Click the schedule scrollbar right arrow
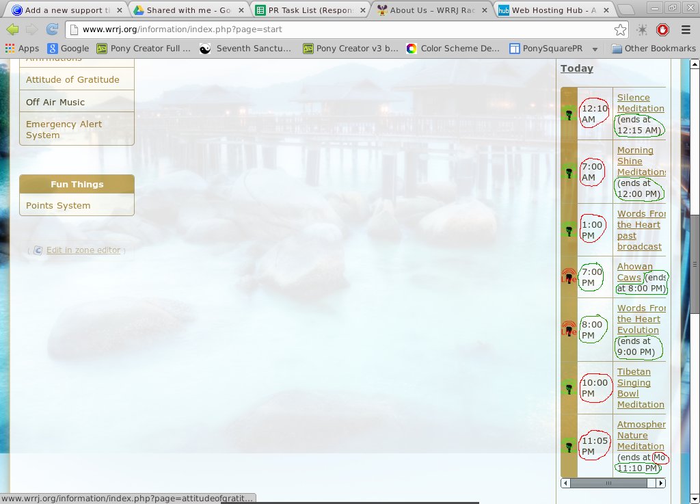The height and width of the screenshot is (504, 700). 660,483
